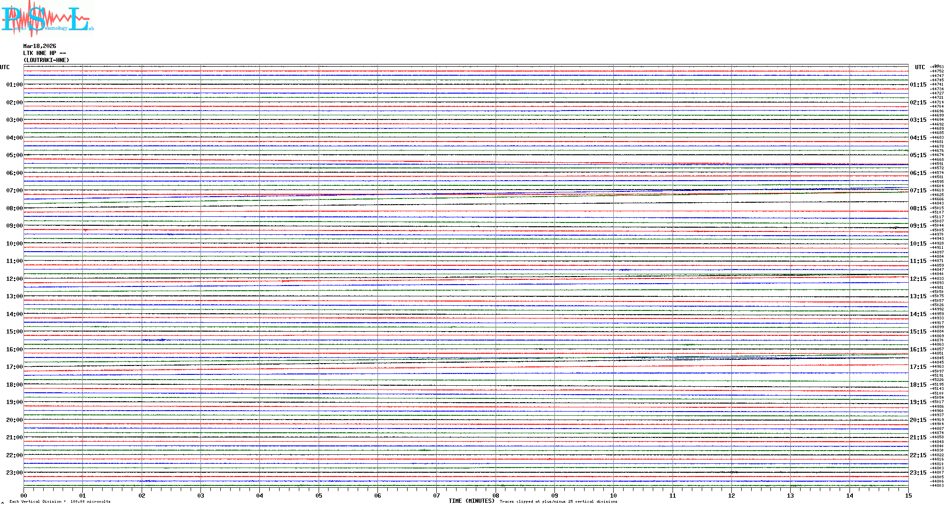Click the Each Vertical Division scale note
Image resolution: width=946 pixels, height=508 pixels.
[60, 501]
